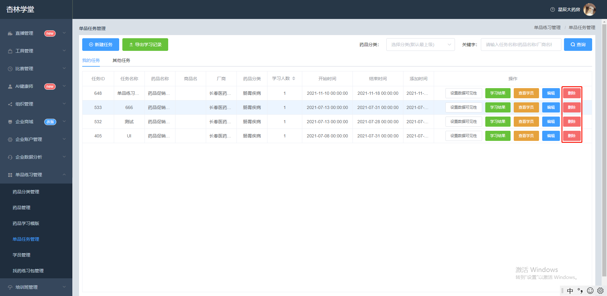
Task: Open 学员管理 submenu item
Action: pos(21,255)
